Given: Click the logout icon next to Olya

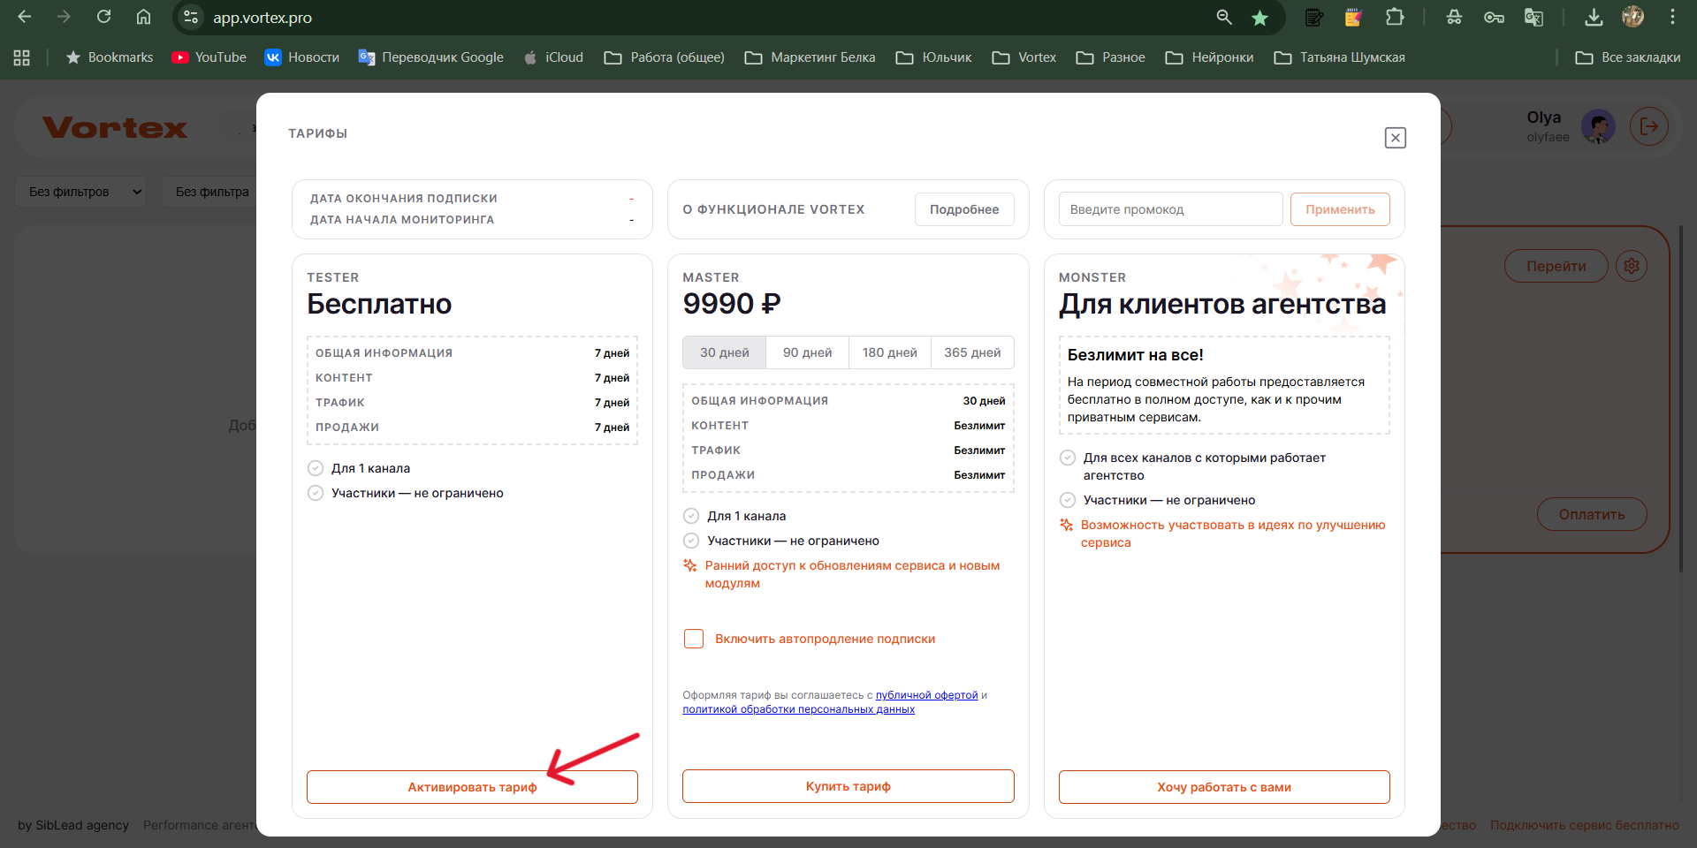Looking at the screenshot, I should coord(1649,126).
